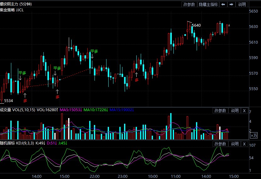Click the first 平多 marker at chart left

click(22, 73)
